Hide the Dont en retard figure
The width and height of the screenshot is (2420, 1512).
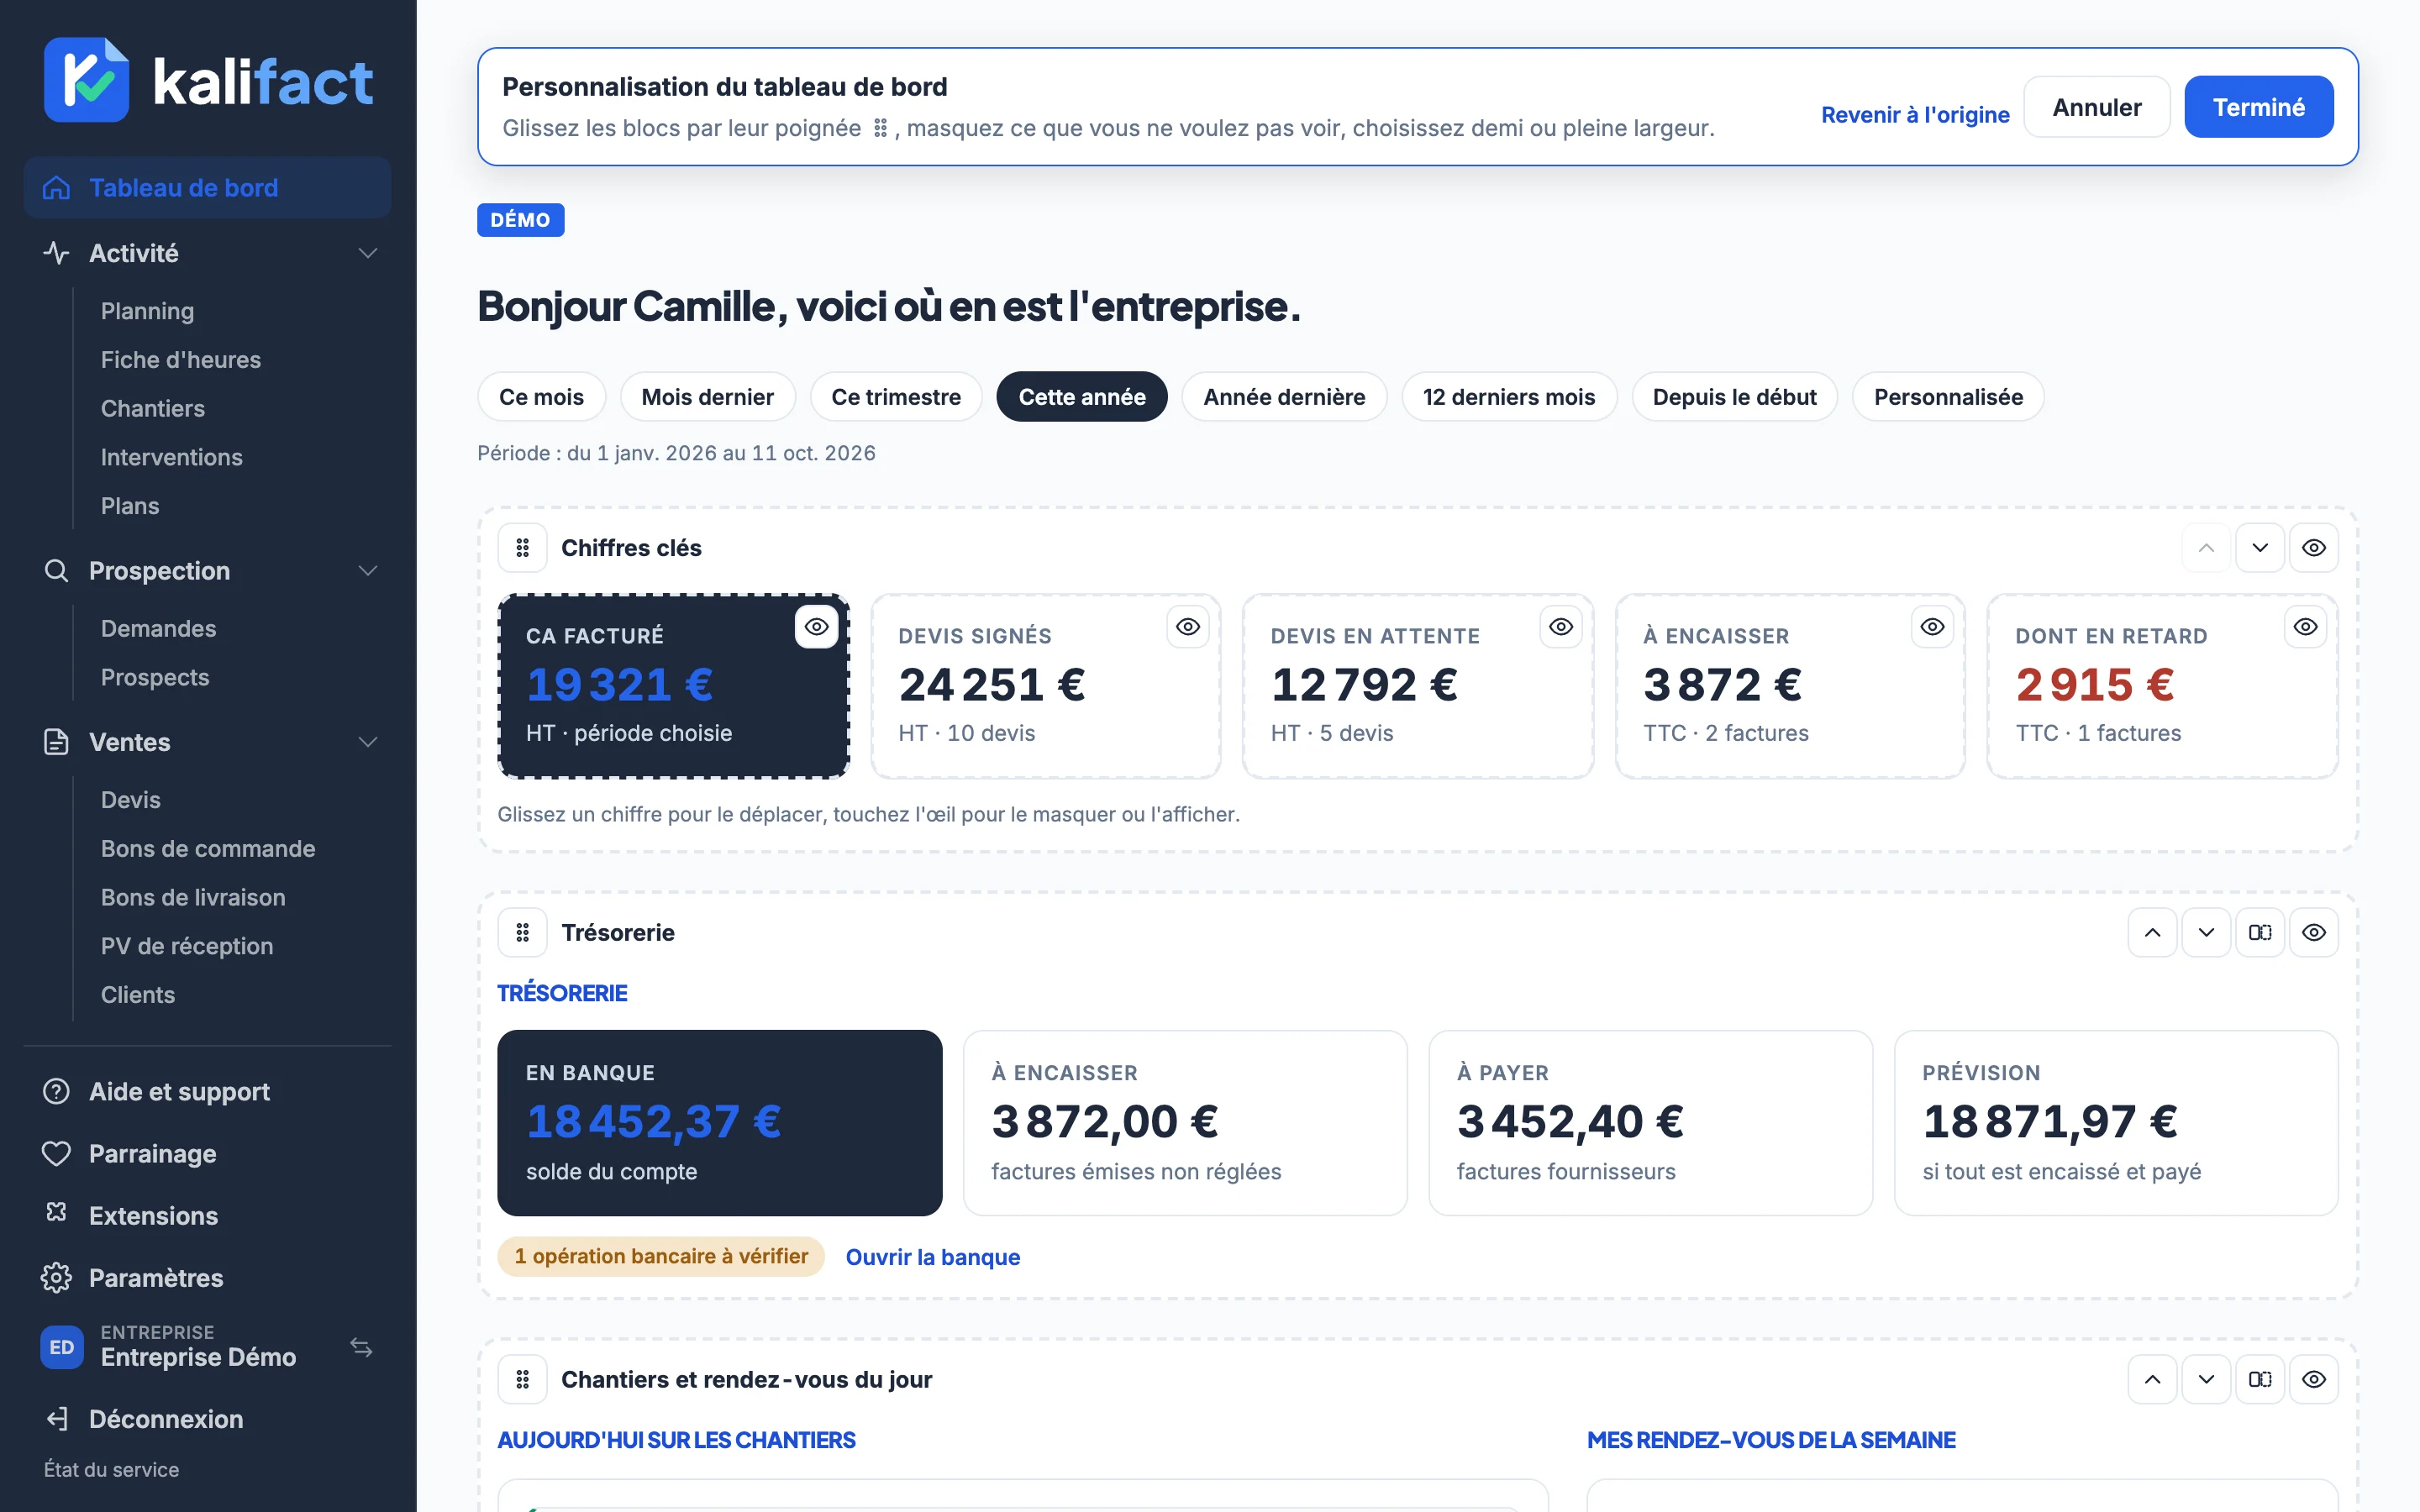[2306, 627]
